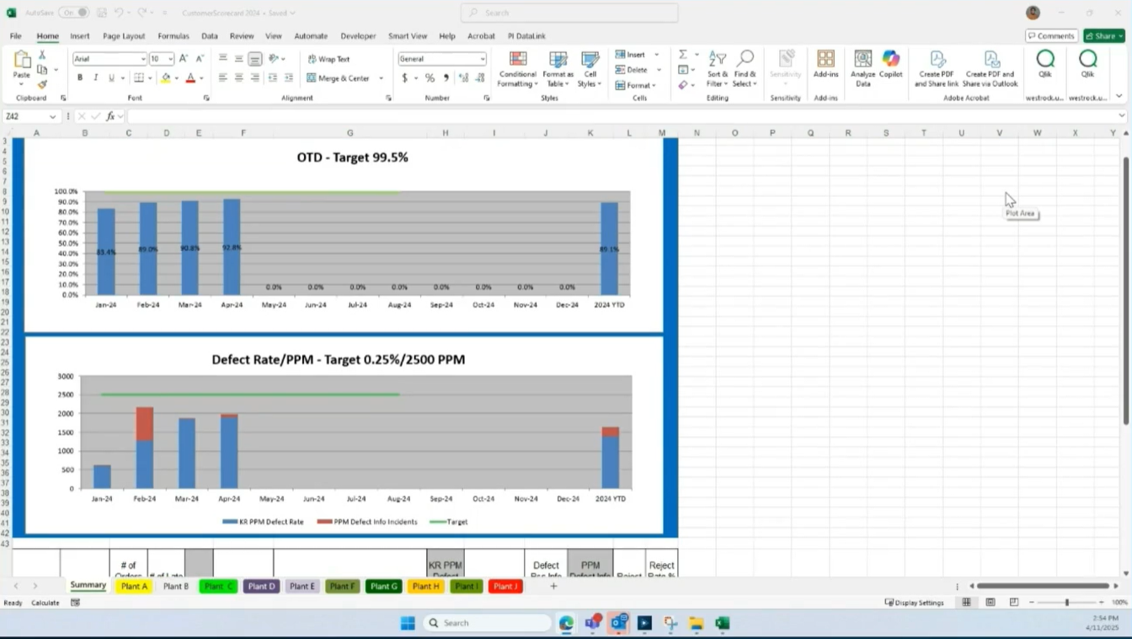Open Find & Select menu
Image resolution: width=1132 pixels, height=639 pixels.
pos(745,69)
